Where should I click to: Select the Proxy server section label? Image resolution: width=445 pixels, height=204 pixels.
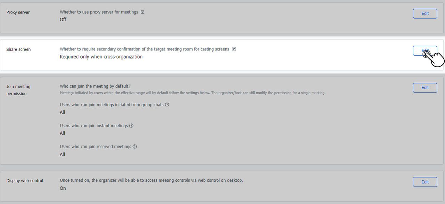click(18, 13)
